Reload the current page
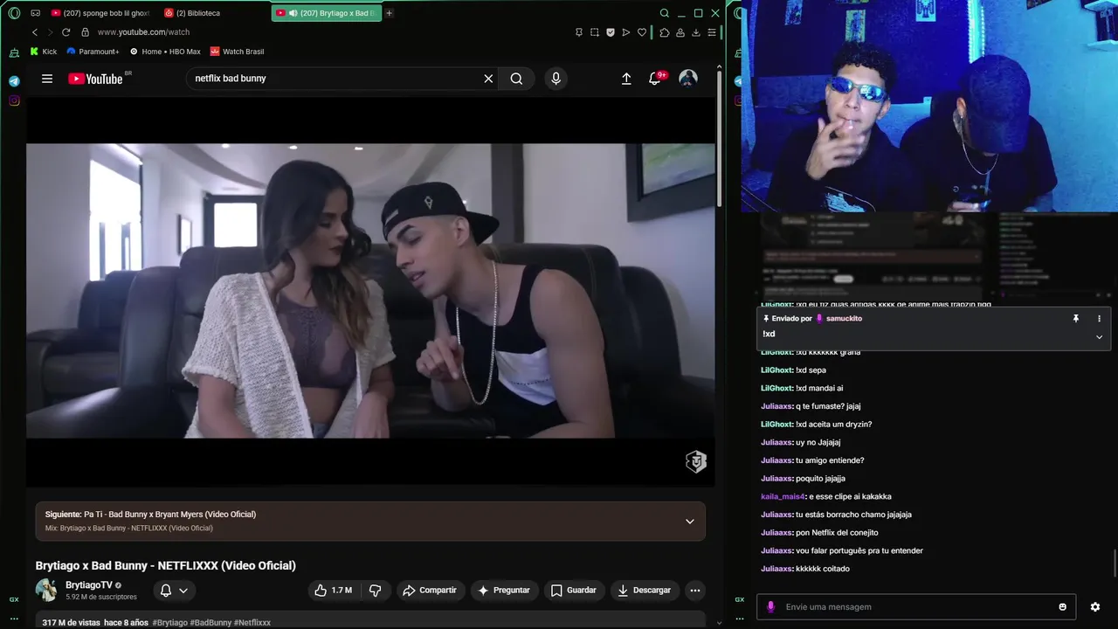The image size is (1118, 629). 66,32
